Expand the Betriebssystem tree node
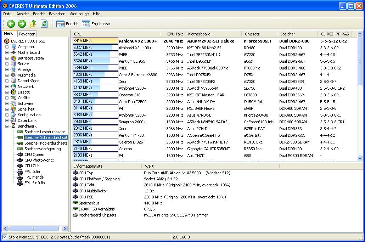The image size is (365, 242). click(7, 58)
